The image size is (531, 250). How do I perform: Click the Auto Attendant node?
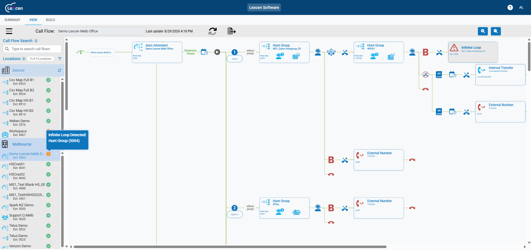tap(157, 52)
